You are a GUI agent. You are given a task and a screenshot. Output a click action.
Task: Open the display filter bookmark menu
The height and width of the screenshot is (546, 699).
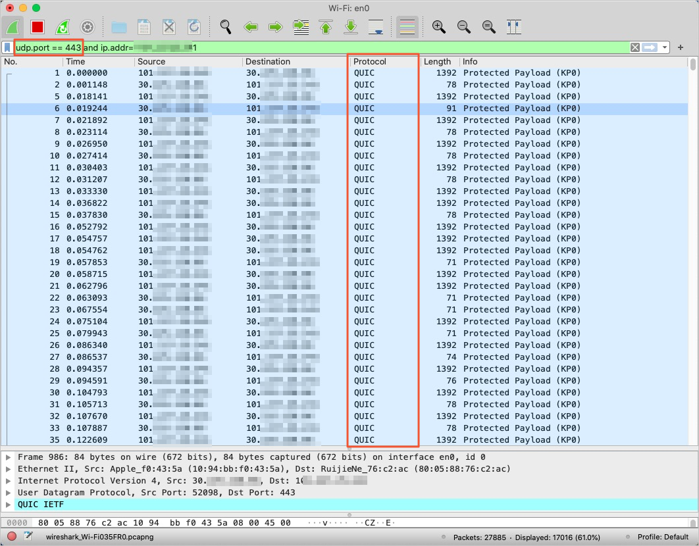click(x=7, y=47)
